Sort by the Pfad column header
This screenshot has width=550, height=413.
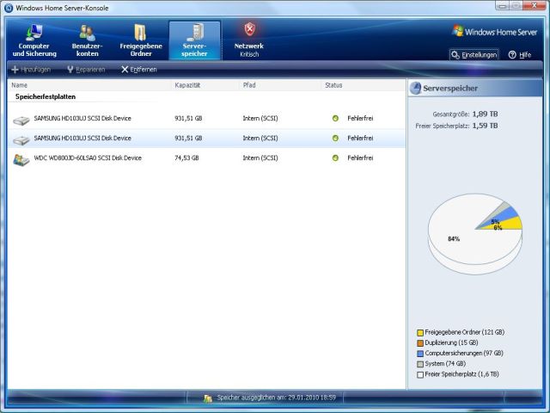click(249, 85)
